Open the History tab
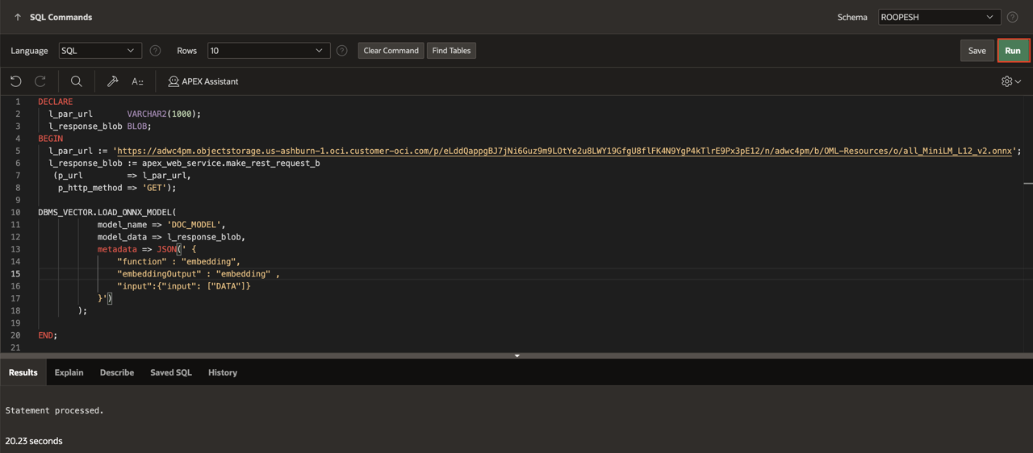The image size is (1033, 453). point(223,372)
